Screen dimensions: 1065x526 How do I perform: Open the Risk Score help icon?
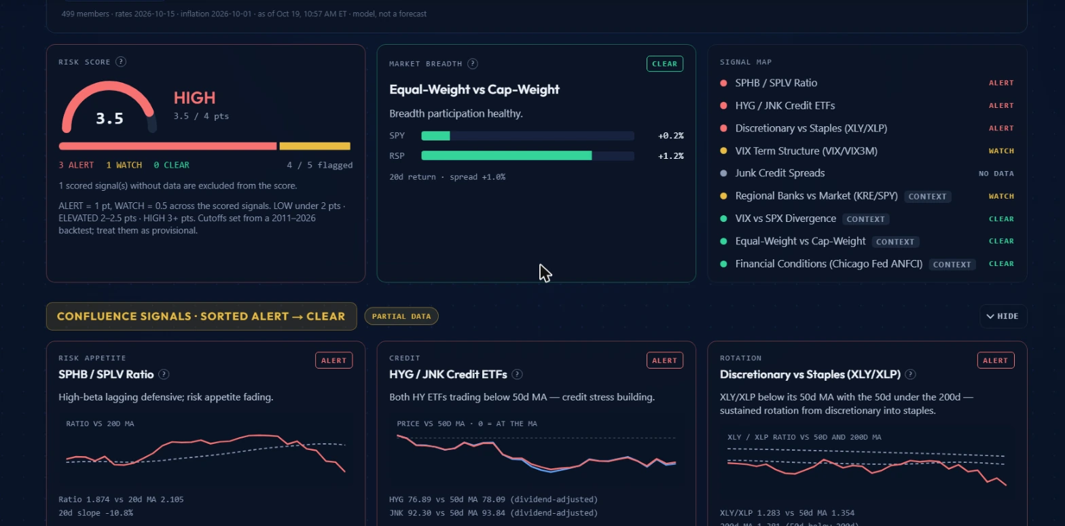pyautogui.click(x=121, y=62)
